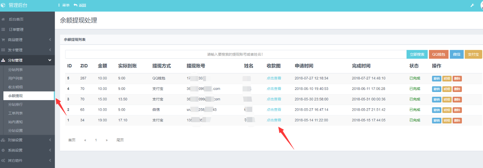Click the 订单管理 list icon
This screenshot has width=483, height=168.
(x=3, y=30)
